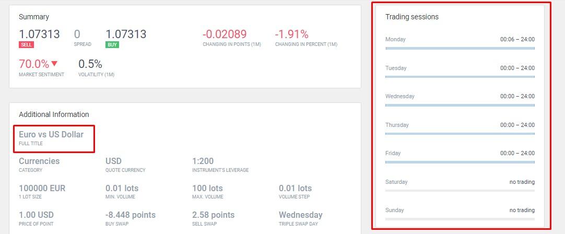
Task: Click the Summary panel heading
Action: (34, 17)
